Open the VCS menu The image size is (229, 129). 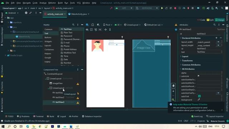79,3
